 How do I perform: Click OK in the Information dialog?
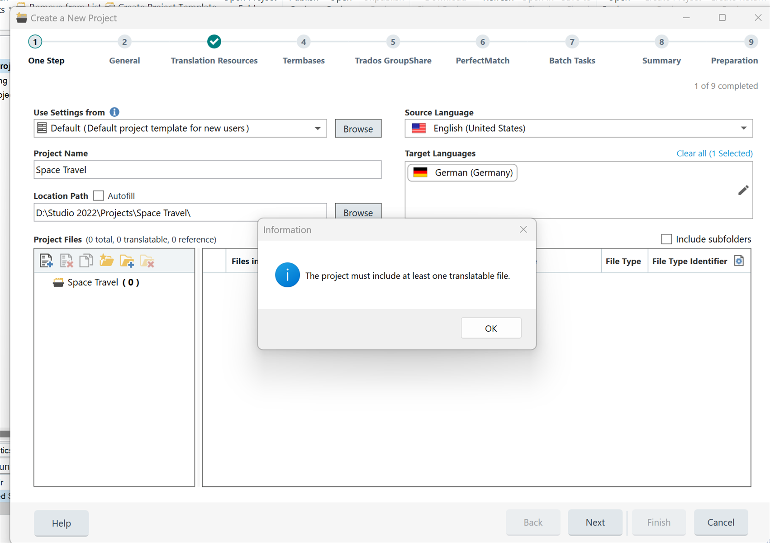(491, 328)
